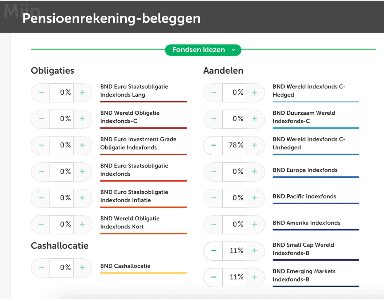This screenshot has width=384, height=301.
Task: Click plus for BND Duurzaam Wereld Indexfonds-C
Action: (x=255, y=119)
